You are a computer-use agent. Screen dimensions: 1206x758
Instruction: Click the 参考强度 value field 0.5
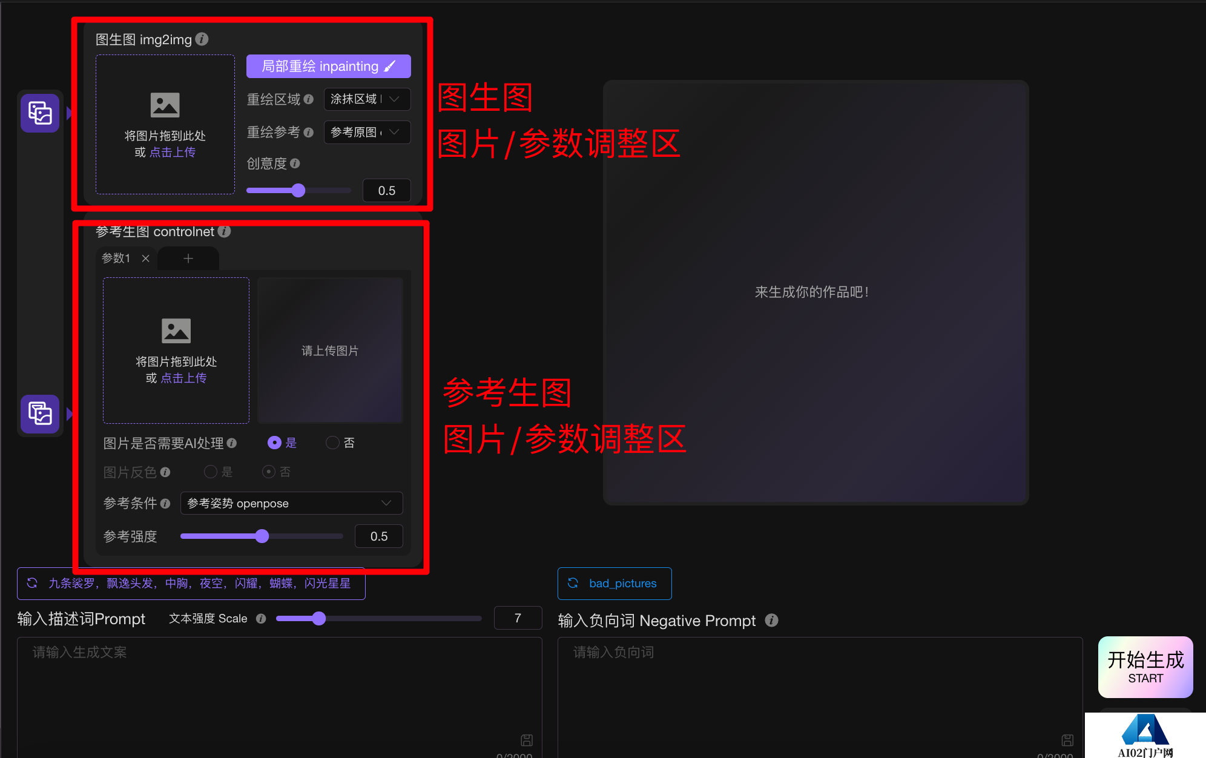379,536
